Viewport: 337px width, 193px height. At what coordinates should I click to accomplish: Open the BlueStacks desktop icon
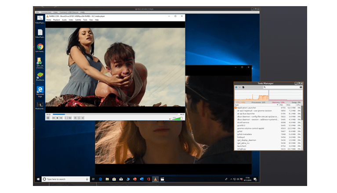point(40,77)
